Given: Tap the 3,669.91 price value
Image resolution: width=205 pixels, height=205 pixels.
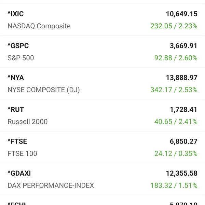Looking at the screenshot, I should (183, 46).
